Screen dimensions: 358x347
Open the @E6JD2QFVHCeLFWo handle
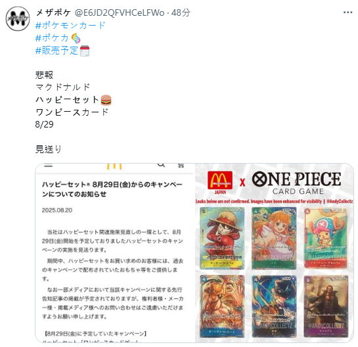tap(120, 12)
